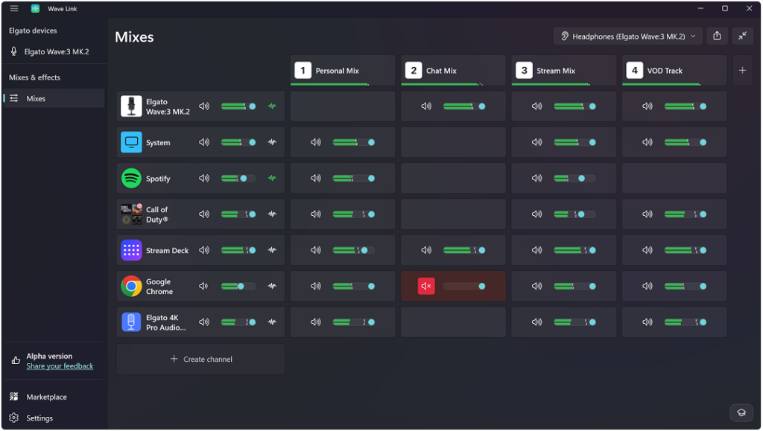
Task: Open effects for the Stream Deck channel
Action: tap(272, 250)
